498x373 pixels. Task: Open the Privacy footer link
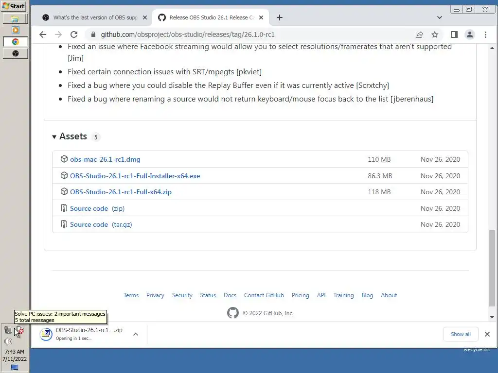155,295
